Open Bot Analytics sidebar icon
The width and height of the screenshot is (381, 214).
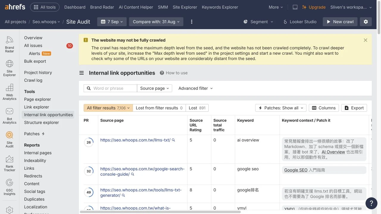pyautogui.click(x=10, y=116)
